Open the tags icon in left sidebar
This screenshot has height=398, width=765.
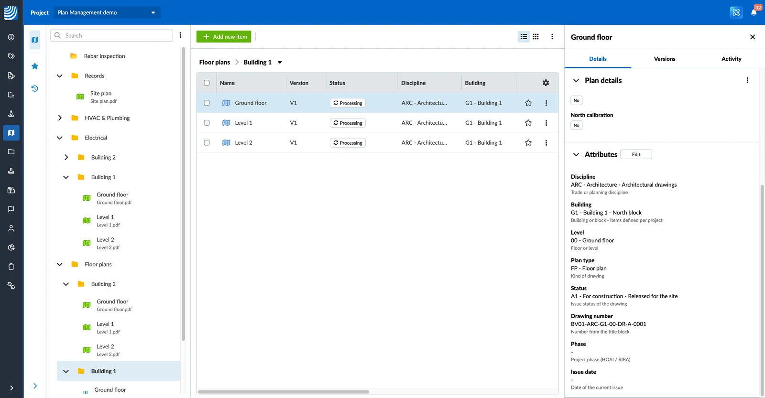pos(11,56)
